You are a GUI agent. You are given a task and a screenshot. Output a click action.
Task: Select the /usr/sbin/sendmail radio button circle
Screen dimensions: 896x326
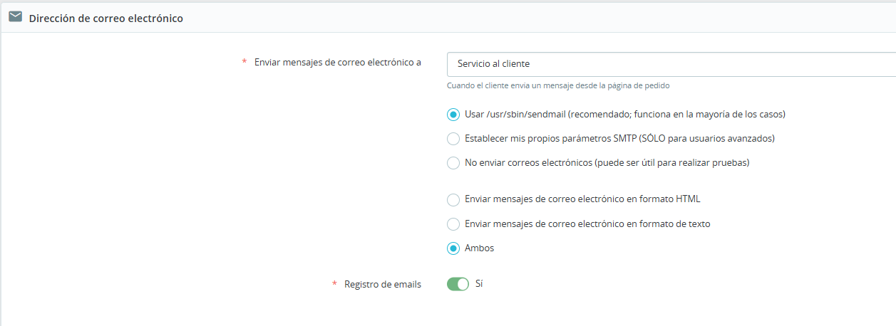[453, 114]
